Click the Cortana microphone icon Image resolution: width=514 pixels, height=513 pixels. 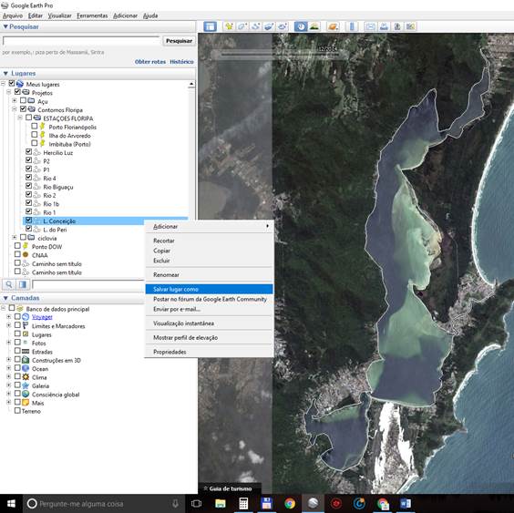(175, 504)
